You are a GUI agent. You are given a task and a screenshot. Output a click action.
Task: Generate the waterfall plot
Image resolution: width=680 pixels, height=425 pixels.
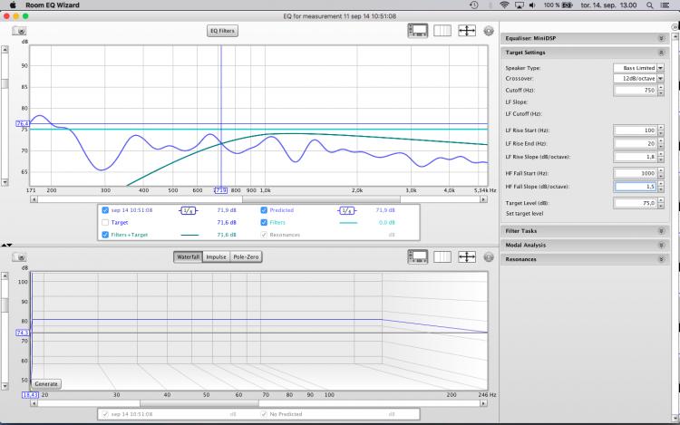coord(46,384)
